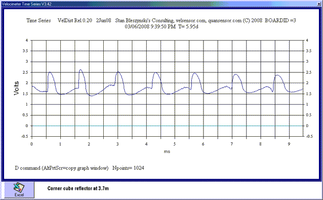The image size is (323, 200).
Task: Click the x-axis tick label '0'
Action: tap(32, 144)
